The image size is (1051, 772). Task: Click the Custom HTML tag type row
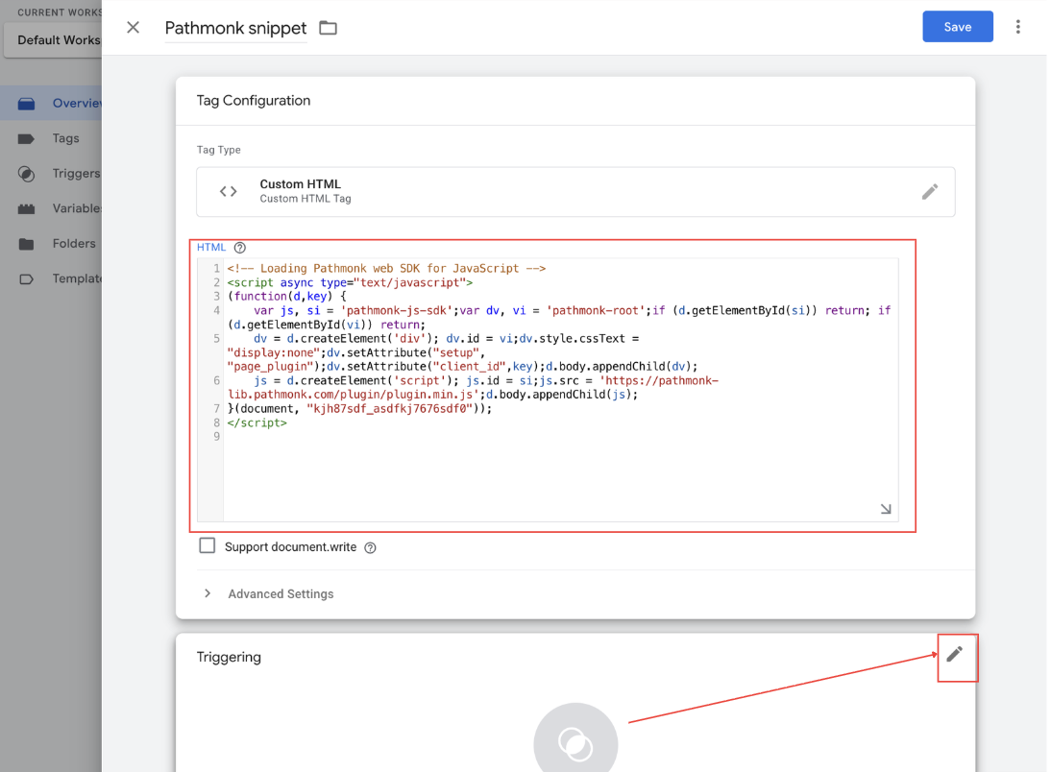(575, 192)
